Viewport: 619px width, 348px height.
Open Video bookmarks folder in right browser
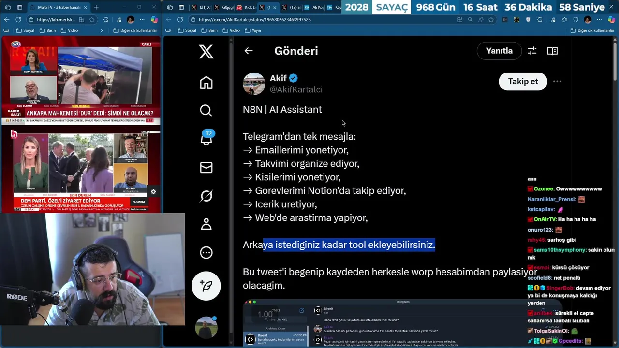tap(231, 30)
